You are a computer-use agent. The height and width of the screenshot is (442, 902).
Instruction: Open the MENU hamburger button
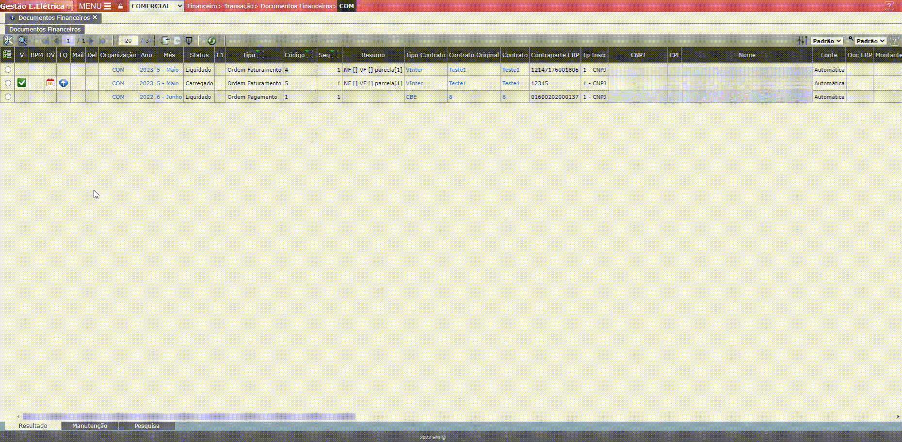[x=95, y=6]
